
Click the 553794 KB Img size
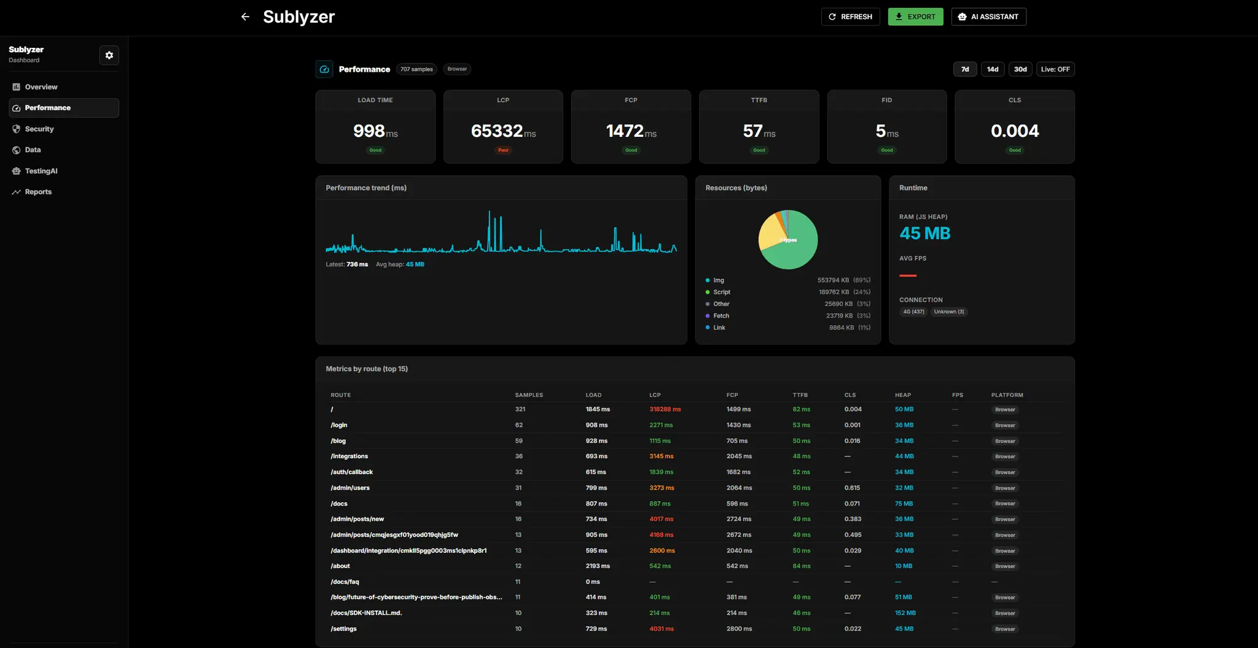click(x=834, y=280)
